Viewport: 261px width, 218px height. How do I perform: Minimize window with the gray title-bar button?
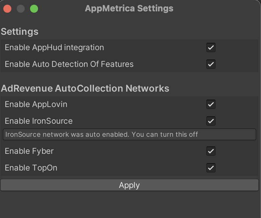click(21, 9)
